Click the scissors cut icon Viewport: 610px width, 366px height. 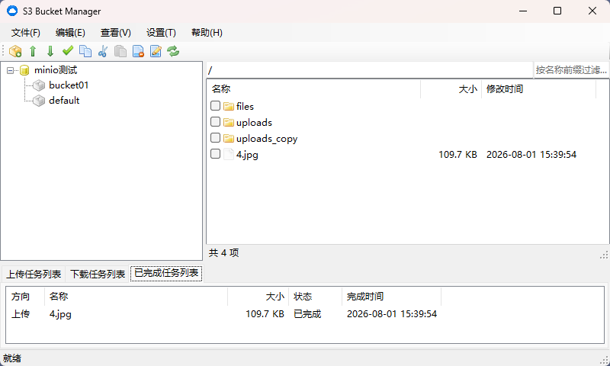[103, 51]
